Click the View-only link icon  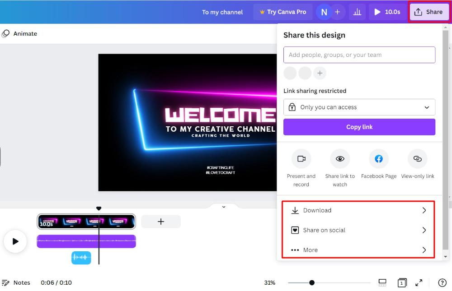click(x=417, y=159)
